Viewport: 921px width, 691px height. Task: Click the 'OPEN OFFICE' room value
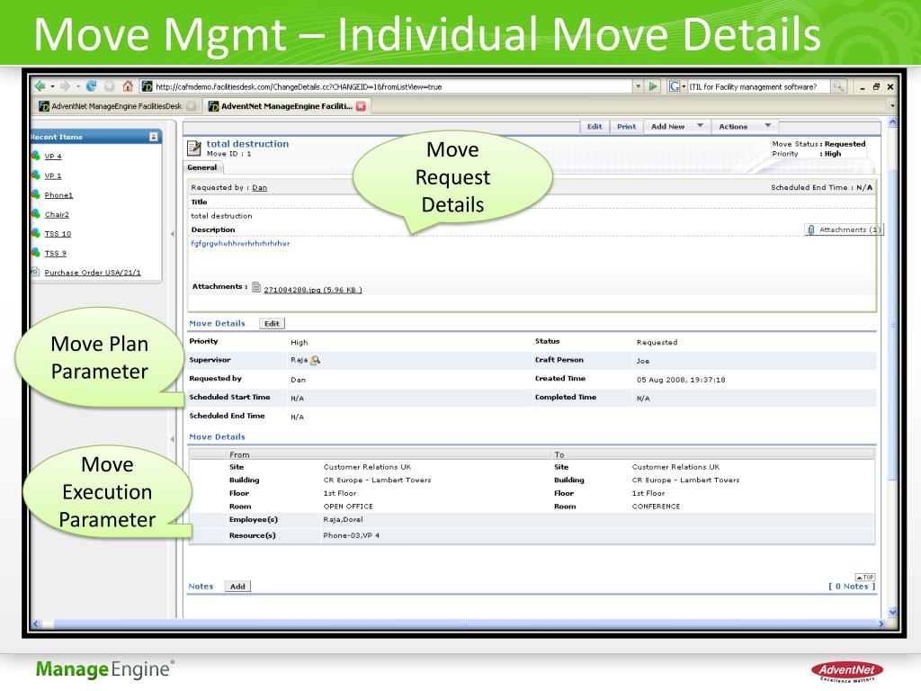[x=348, y=507]
